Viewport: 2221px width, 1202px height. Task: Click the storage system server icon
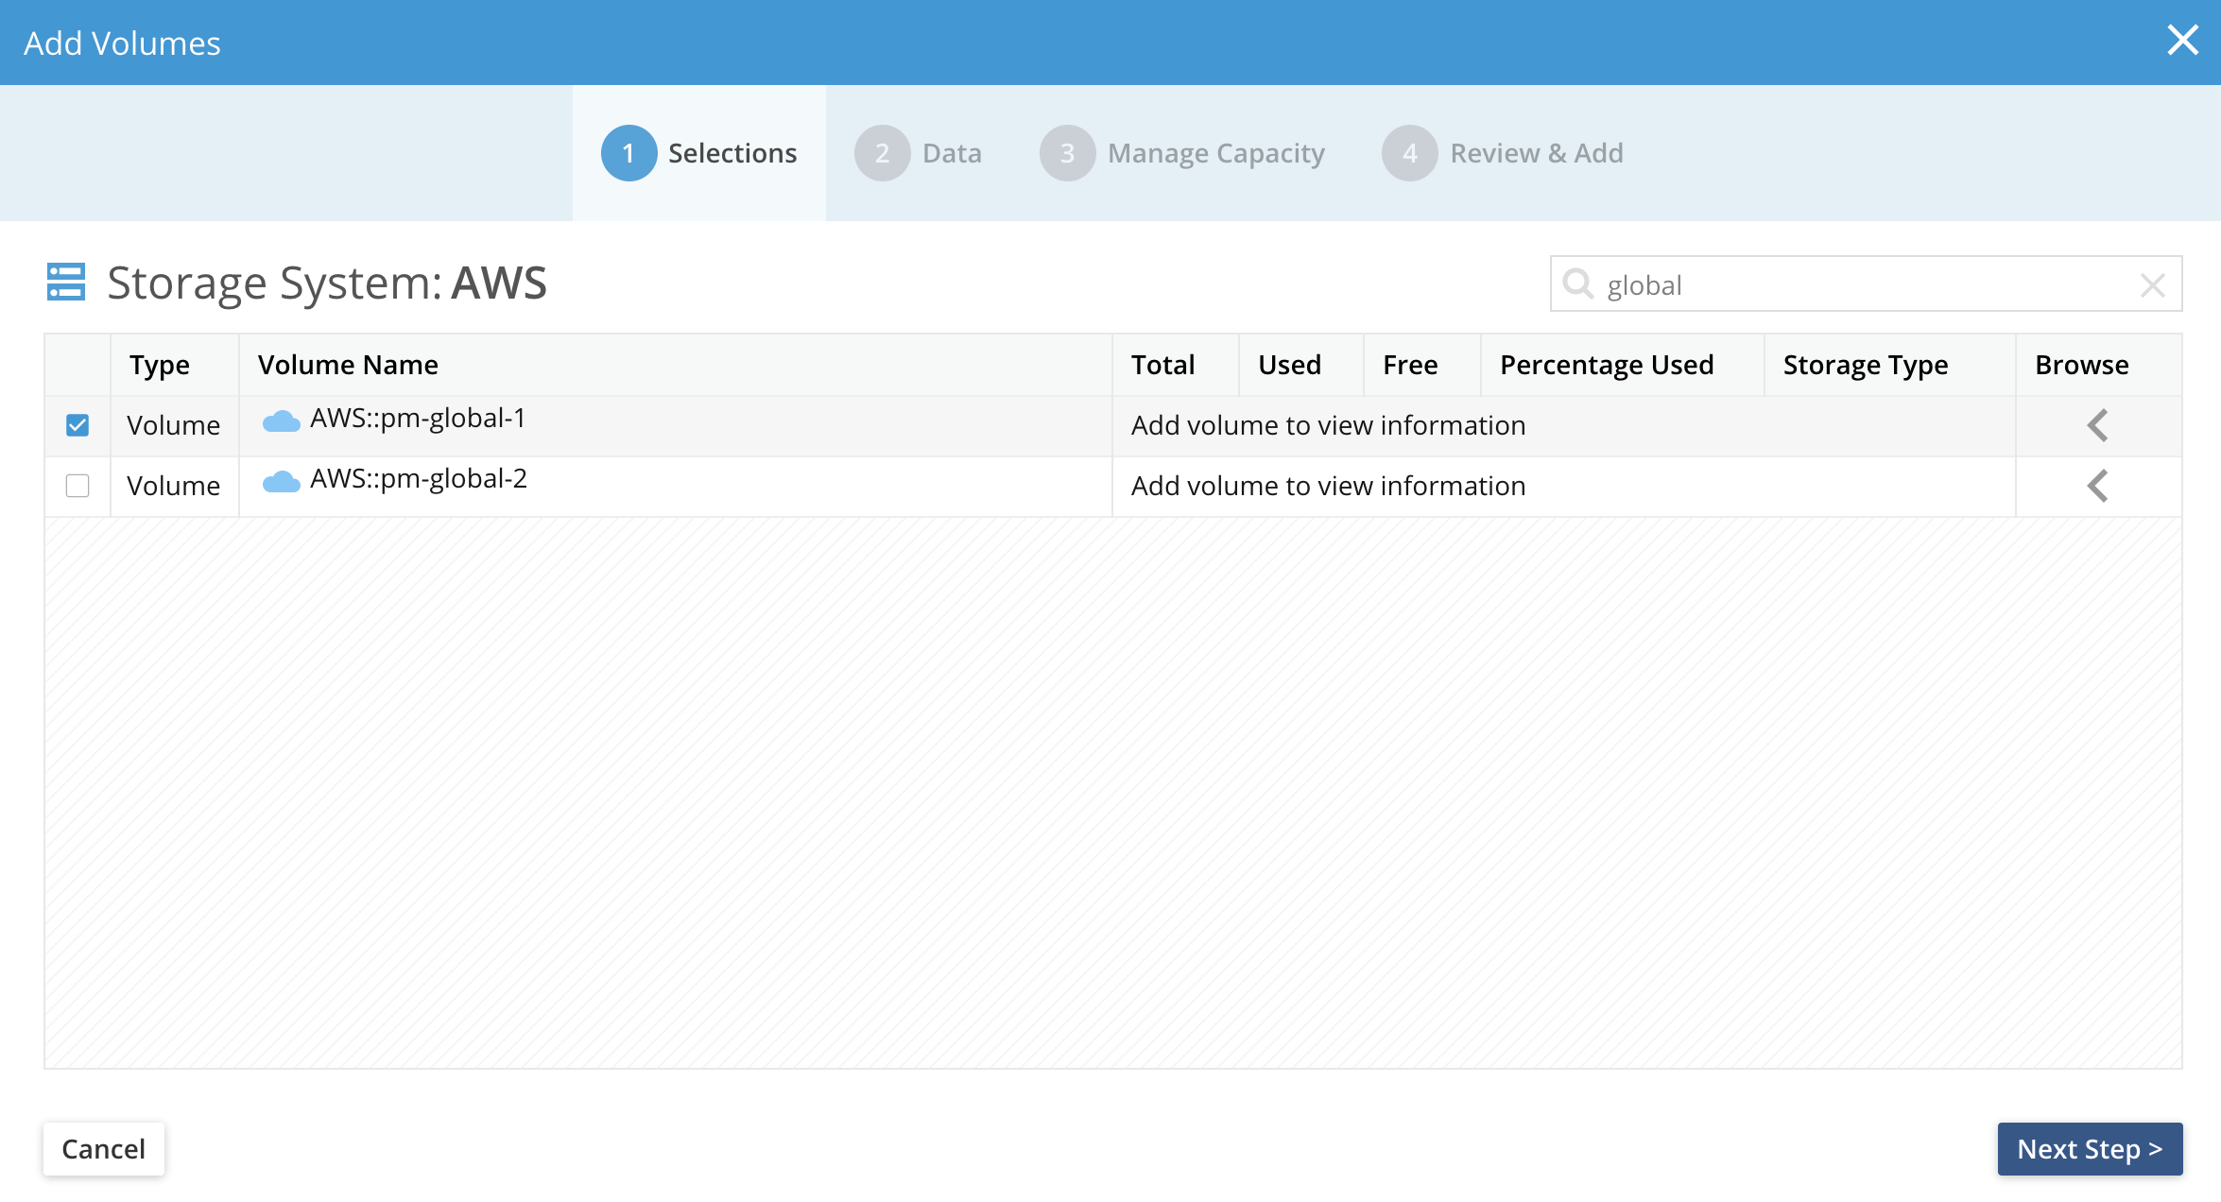(x=65, y=283)
